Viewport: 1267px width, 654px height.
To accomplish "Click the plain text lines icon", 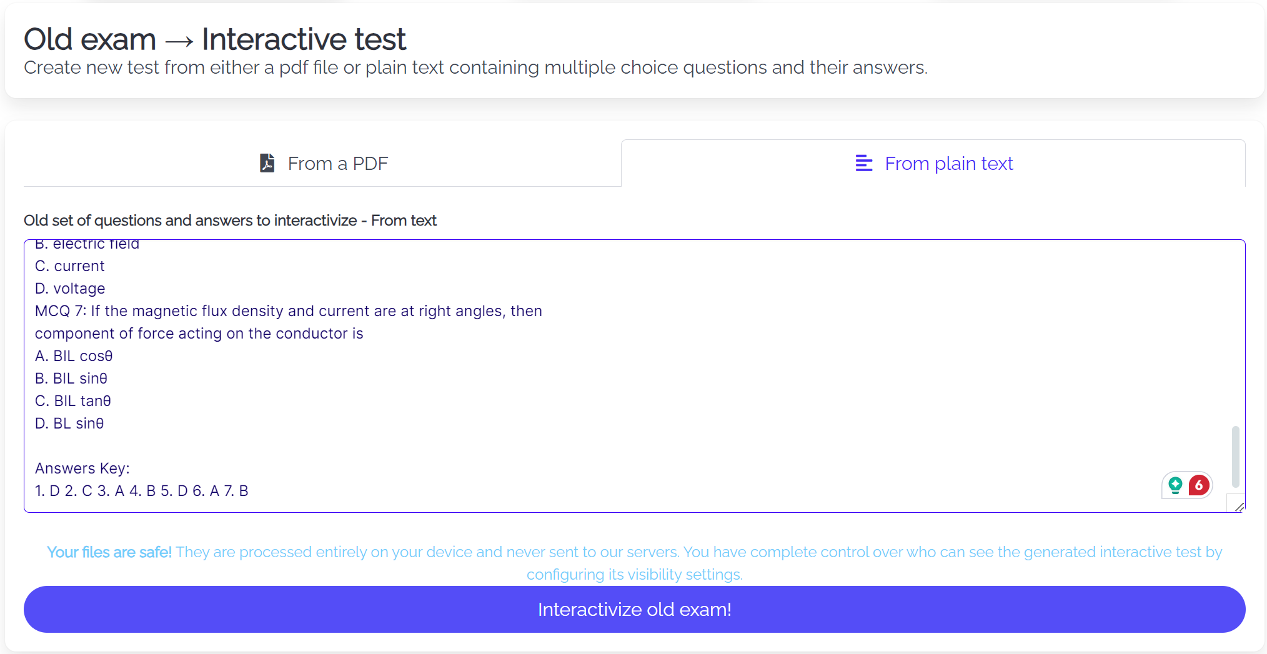I will pyautogui.click(x=864, y=163).
